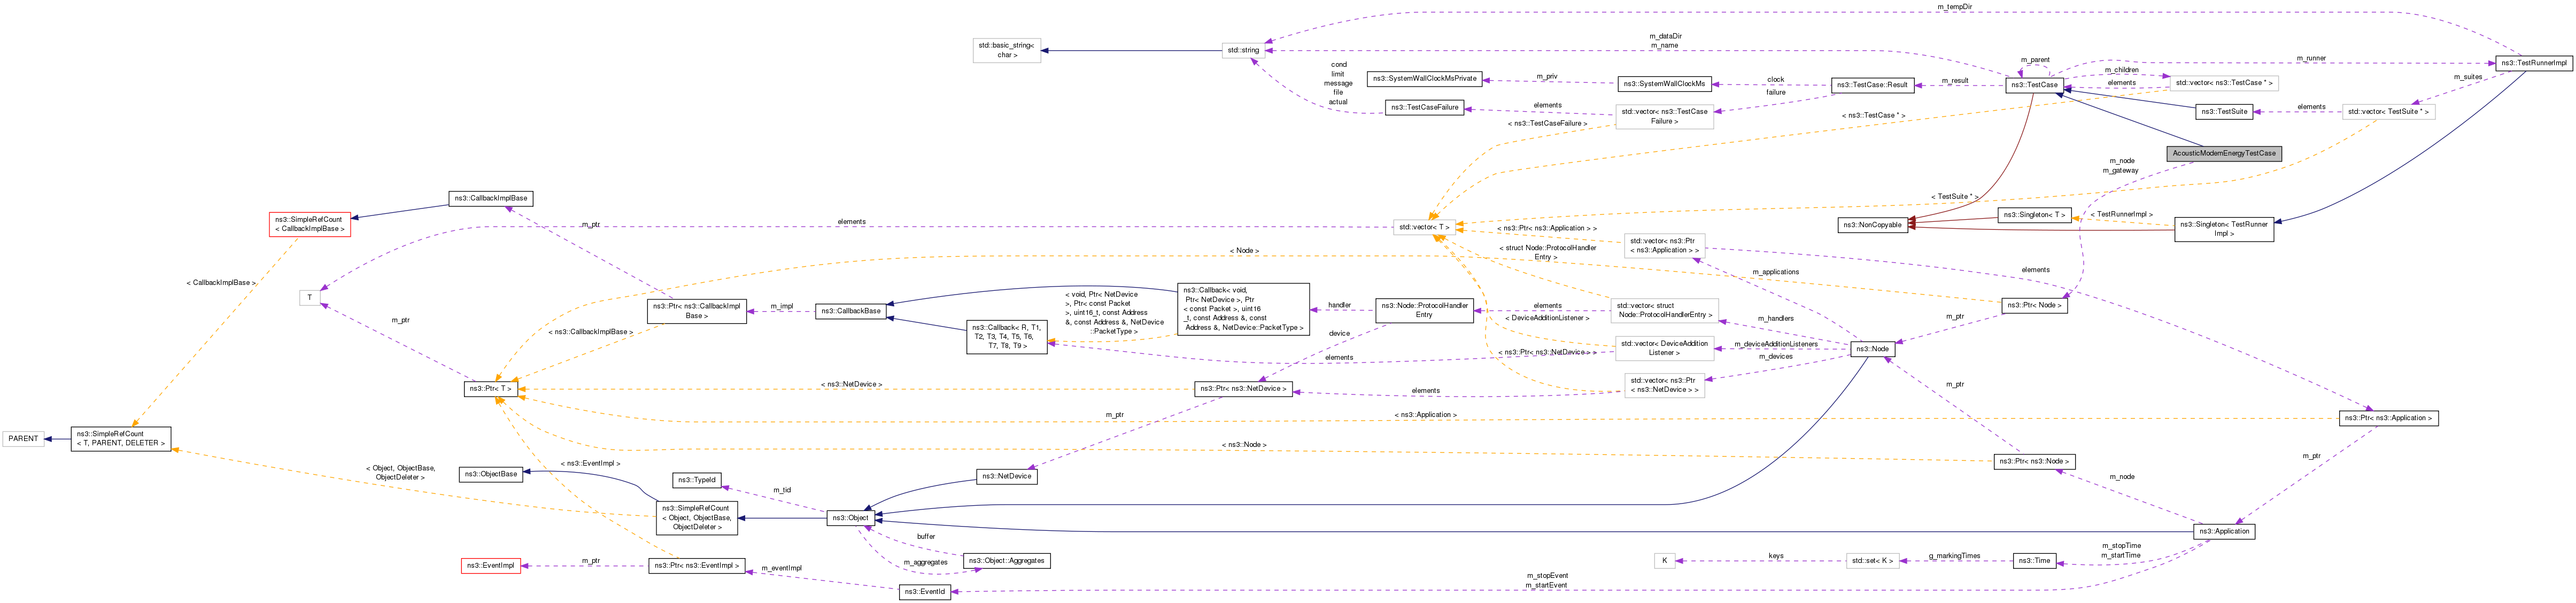This screenshot has height=603, width=2576.
Task: Open the ns3::NetDevice class node
Action: (1006, 477)
